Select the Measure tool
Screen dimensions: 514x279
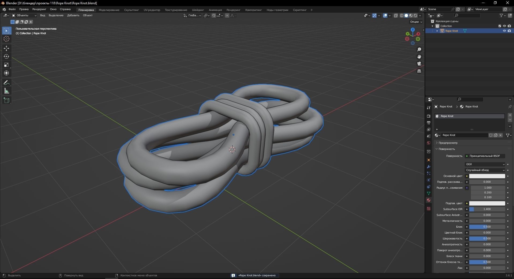click(x=6, y=91)
